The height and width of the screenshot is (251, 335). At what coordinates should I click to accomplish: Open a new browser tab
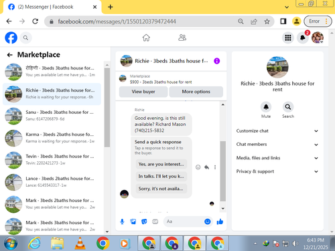[110, 7]
